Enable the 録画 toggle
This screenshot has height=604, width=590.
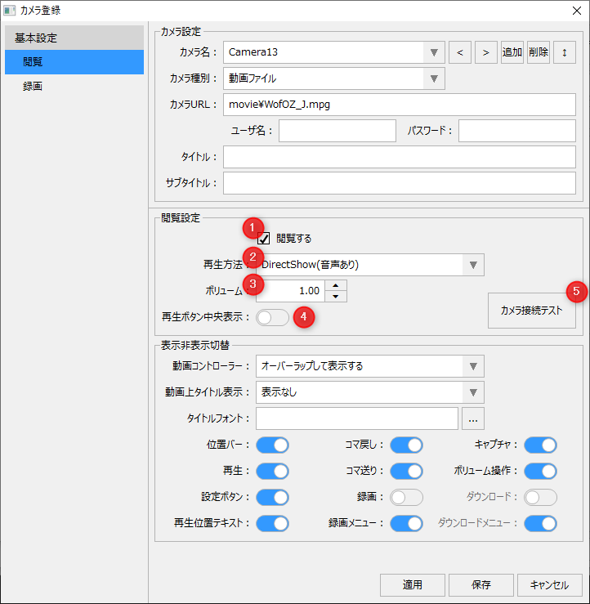click(x=406, y=497)
